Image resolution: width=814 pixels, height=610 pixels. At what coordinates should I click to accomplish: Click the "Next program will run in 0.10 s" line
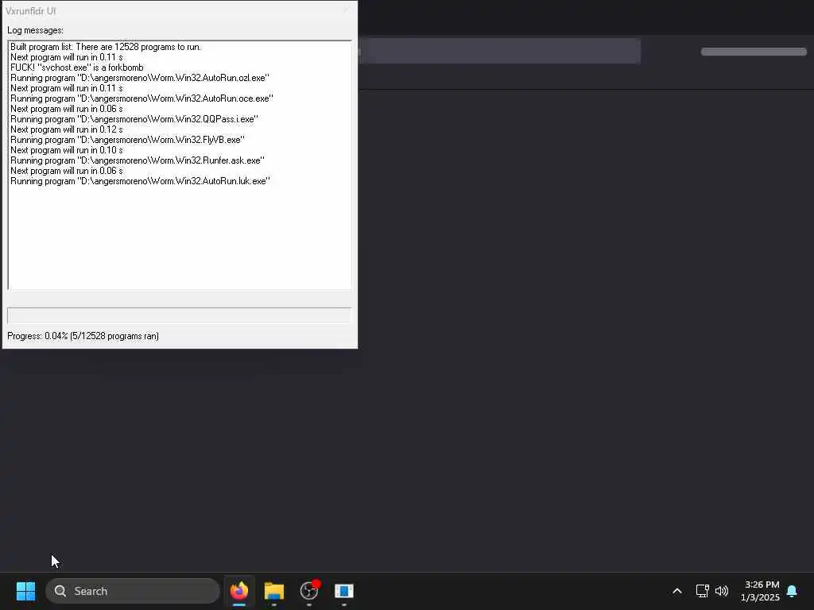[x=67, y=150]
